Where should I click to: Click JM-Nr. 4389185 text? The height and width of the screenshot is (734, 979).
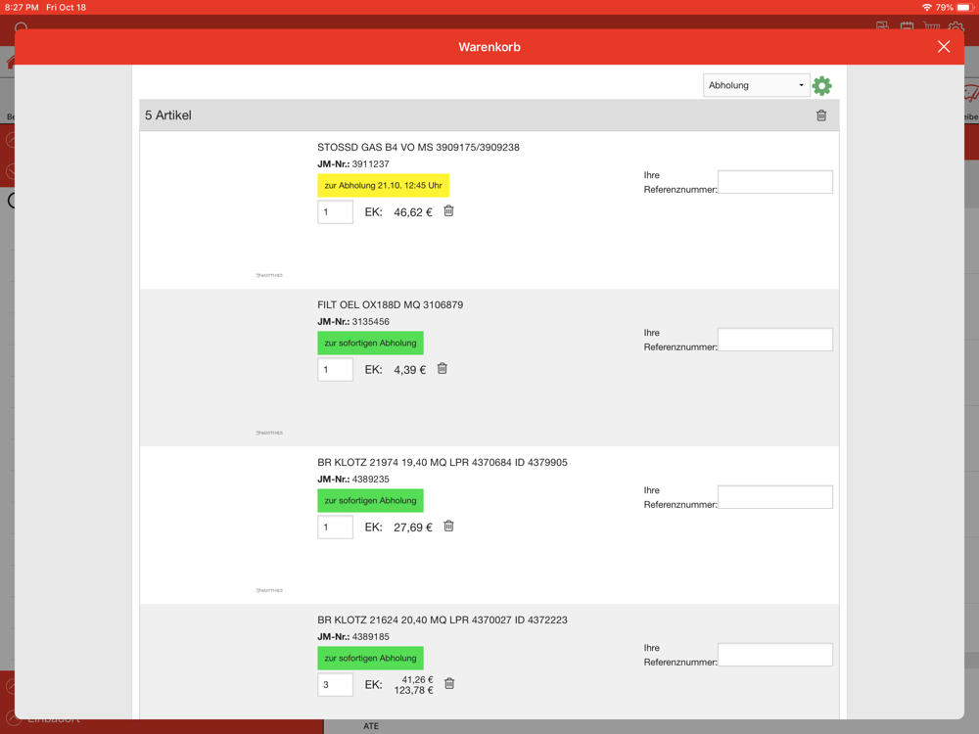tap(353, 637)
